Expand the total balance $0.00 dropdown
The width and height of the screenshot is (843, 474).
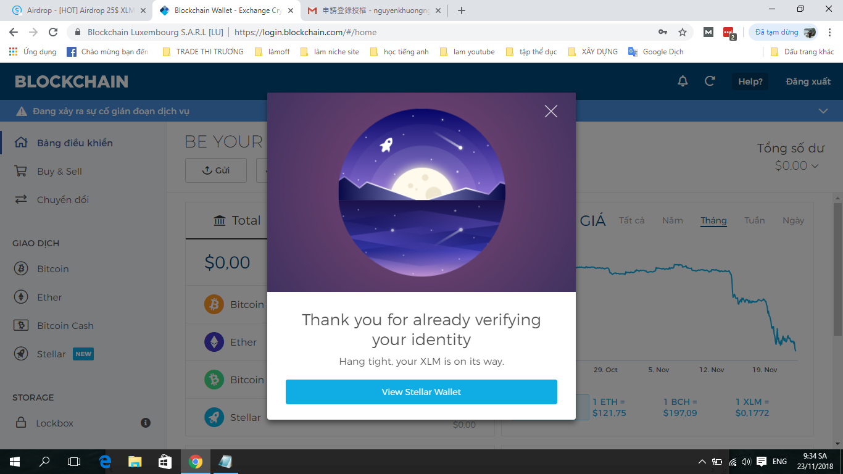(x=797, y=165)
